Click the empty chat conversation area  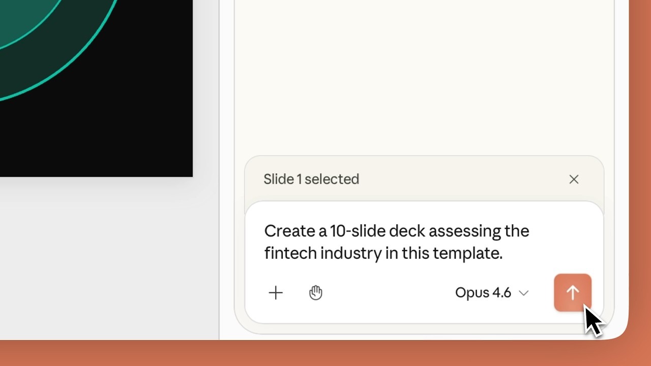[x=423, y=76]
